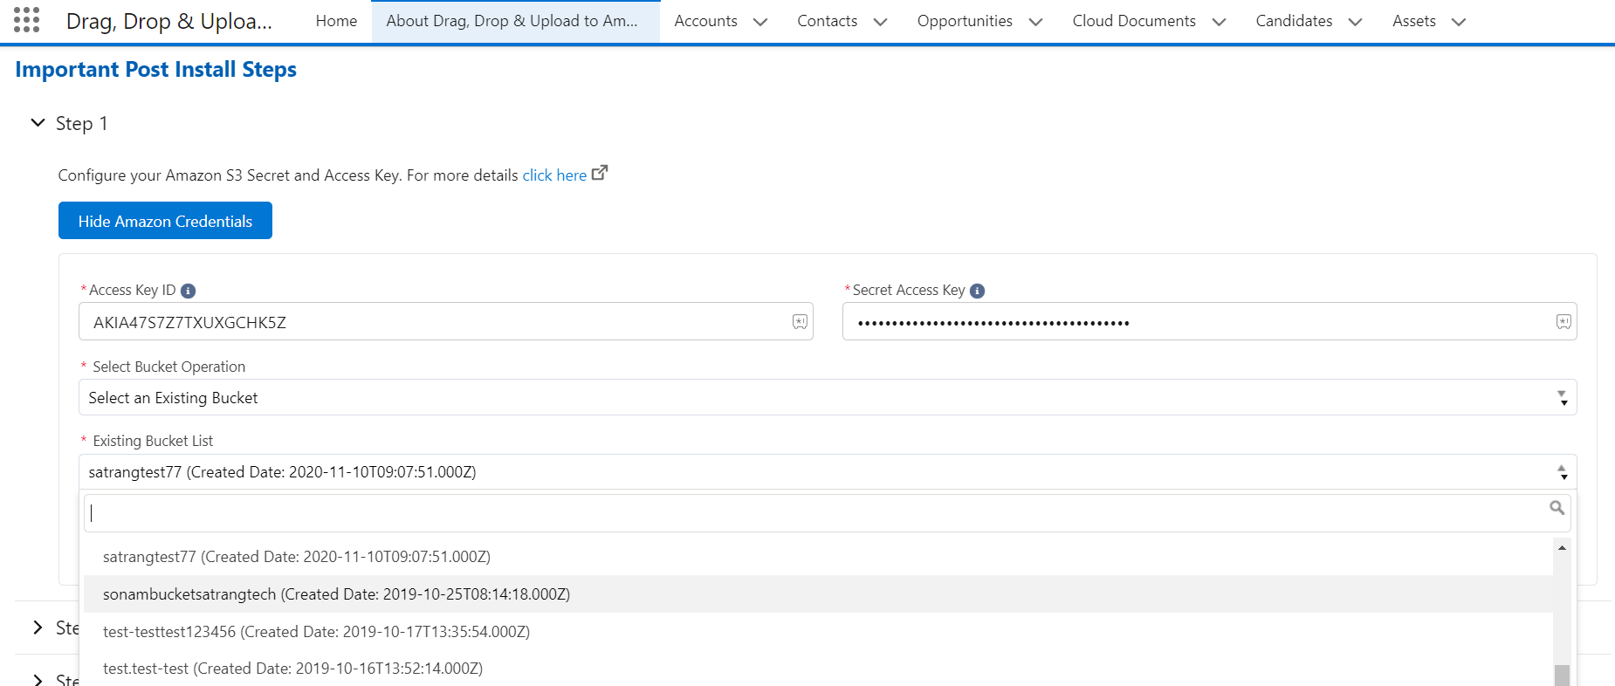The height and width of the screenshot is (686, 1615).
Task: Open the Contacts tab
Action: (827, 21)
